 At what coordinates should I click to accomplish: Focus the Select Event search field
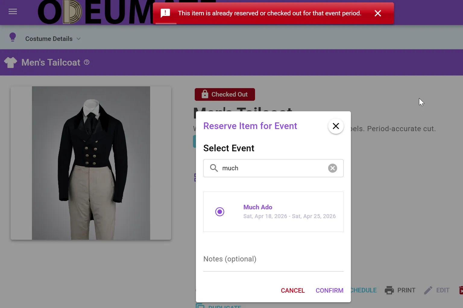(271, 168)
